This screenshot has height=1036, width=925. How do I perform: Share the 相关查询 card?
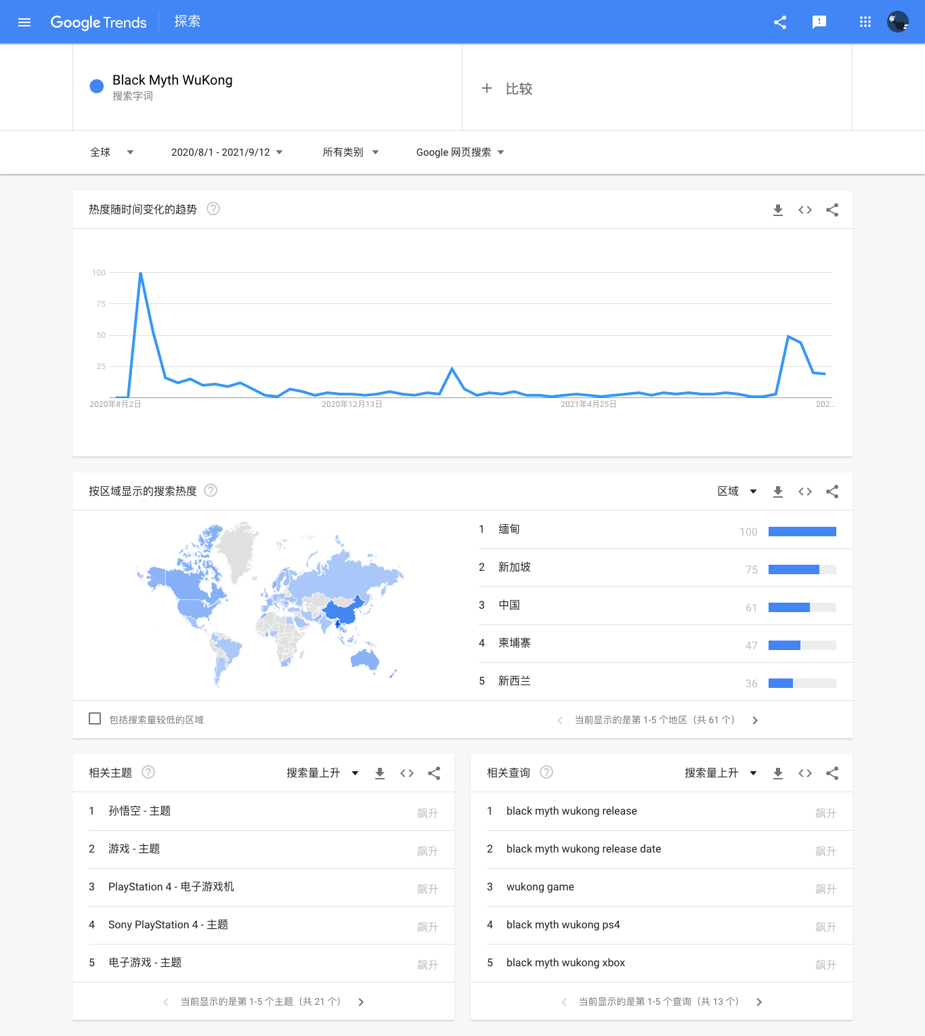(x=832, y=773)
